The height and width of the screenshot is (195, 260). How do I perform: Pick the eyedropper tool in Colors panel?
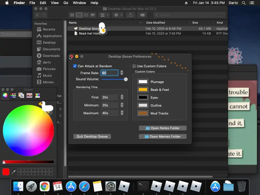tap(13, 172)
